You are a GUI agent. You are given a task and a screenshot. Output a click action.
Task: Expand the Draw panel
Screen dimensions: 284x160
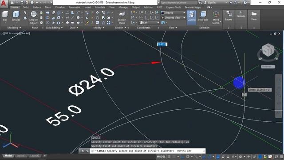pyautogui.click(x=74, y=28)
